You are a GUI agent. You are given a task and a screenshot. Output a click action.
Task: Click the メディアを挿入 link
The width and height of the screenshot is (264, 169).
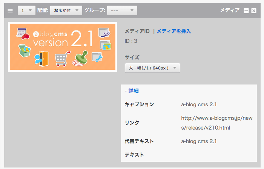[x=174, y=31]
